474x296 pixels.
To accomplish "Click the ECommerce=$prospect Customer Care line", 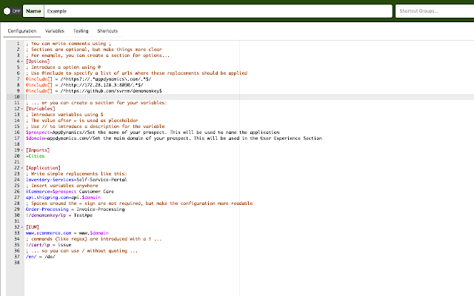I will click(x=70, y=192).
